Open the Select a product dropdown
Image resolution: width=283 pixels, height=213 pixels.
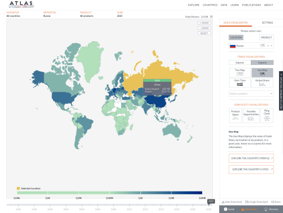click(251, 94)
